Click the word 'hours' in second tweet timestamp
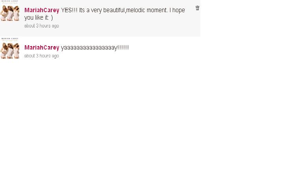Screen dimensions: 284x177 (x=45, y=56)
